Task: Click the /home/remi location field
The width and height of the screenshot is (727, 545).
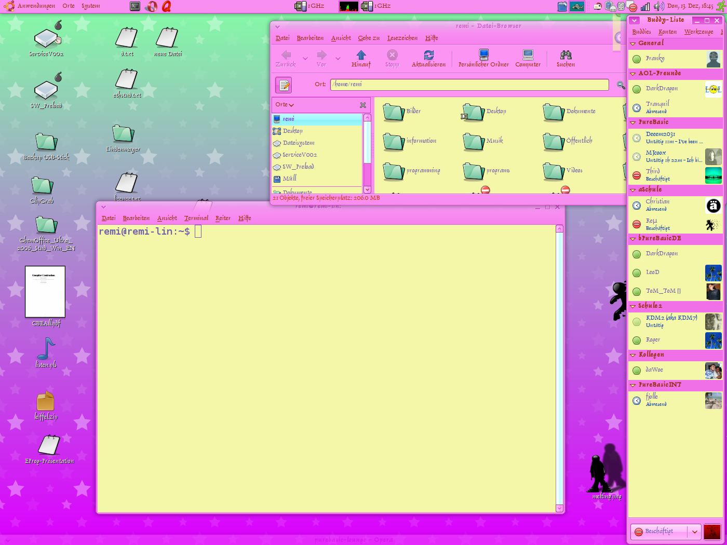Action: (x=469, y=85)
